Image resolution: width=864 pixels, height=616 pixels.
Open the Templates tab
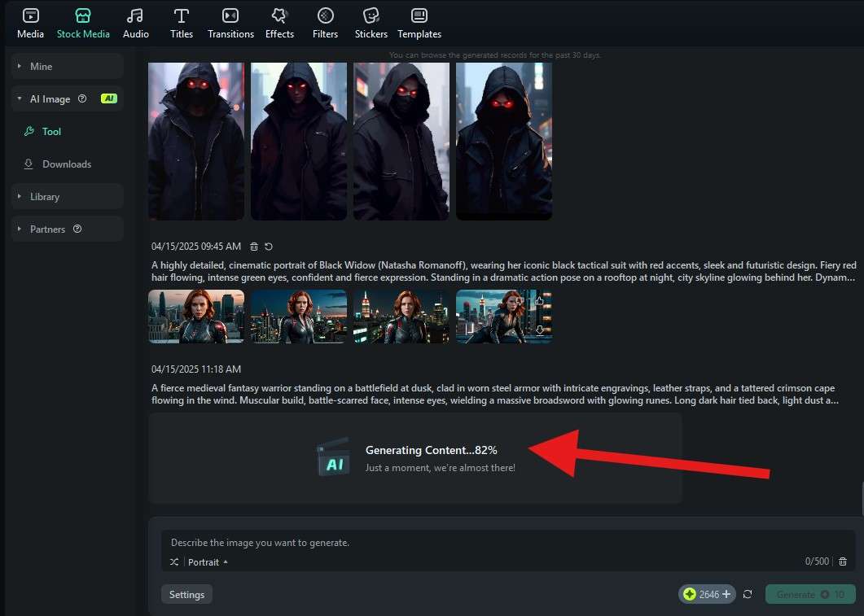pos(419,24)
